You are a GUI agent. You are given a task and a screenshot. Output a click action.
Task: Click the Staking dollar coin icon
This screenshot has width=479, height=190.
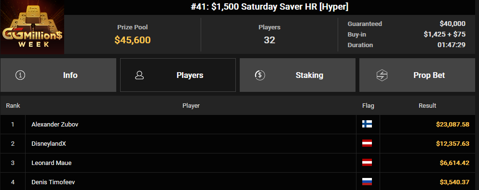(260, 75)
